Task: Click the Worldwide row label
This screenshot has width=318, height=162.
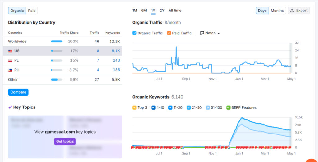Action: pyautogui.click(x=17, y=42)
